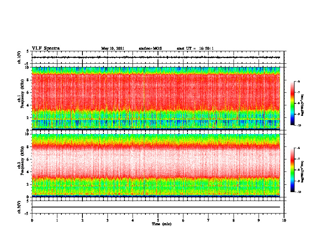Select the ch.1 'Frequency (kHz)' axis label
Image resolution: width=320 pixels, height=247 pixels.
[x=22, y=94]
